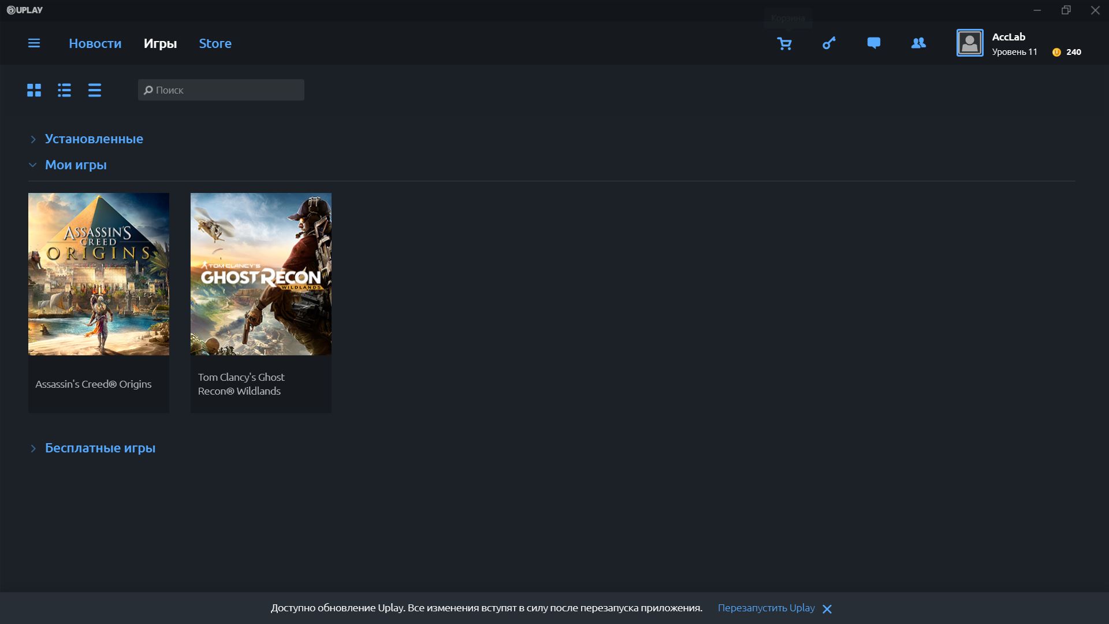Click the AccLab username
This screenshot has width=1109, height=624.
coord(1008,37)
